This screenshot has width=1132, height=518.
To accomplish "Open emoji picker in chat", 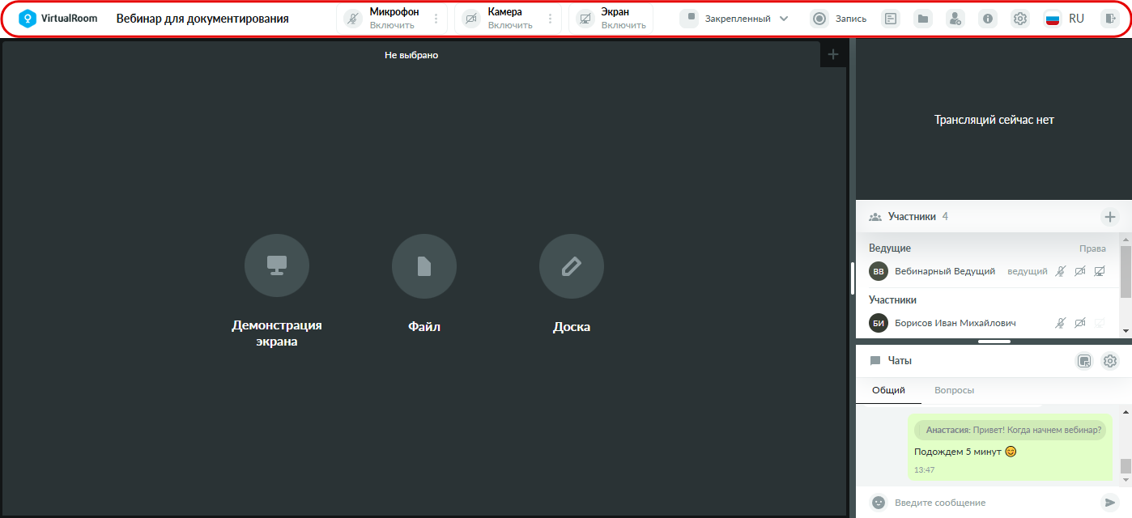I will (x=878, y=503).
